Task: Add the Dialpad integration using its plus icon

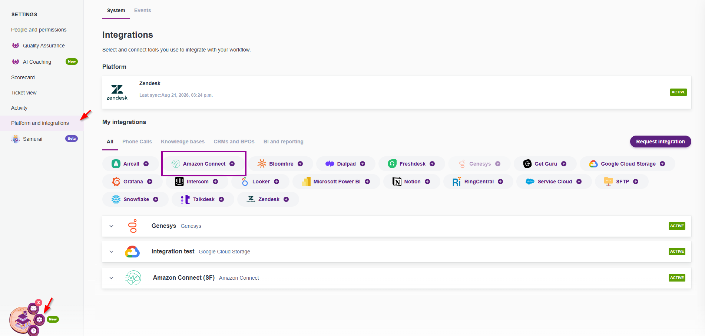Action: (363, 164)
